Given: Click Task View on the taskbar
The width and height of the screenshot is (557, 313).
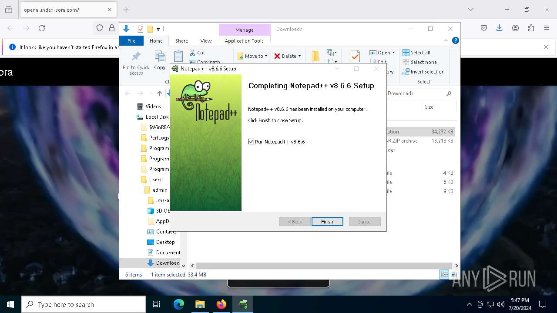Looking at the screenshot, I should [x=157, y=304].
